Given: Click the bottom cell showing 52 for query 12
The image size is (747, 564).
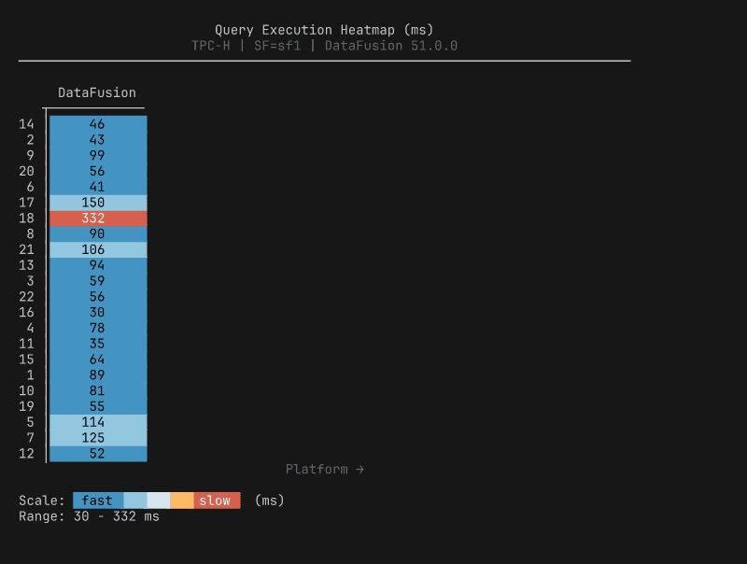Looking at the screenshot, I should coord(97,454).
